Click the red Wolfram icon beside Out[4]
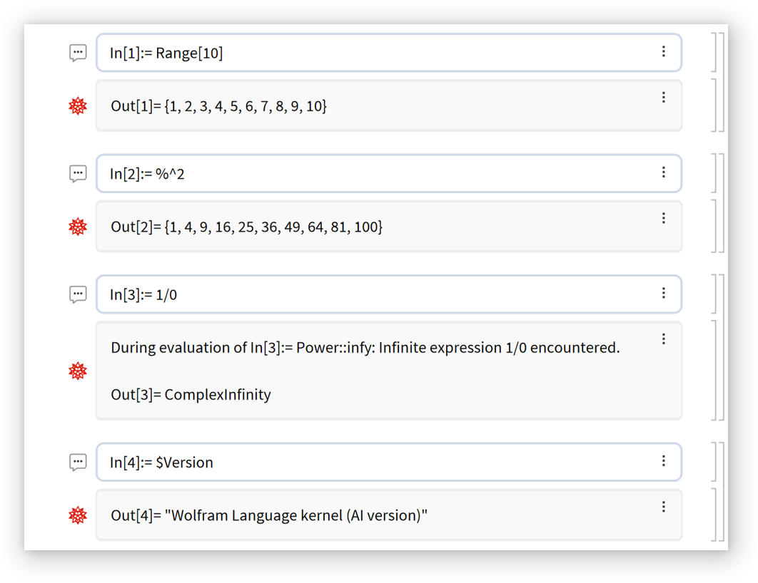The height and width of the screenshot is (583, 758). tap(78, 515)
